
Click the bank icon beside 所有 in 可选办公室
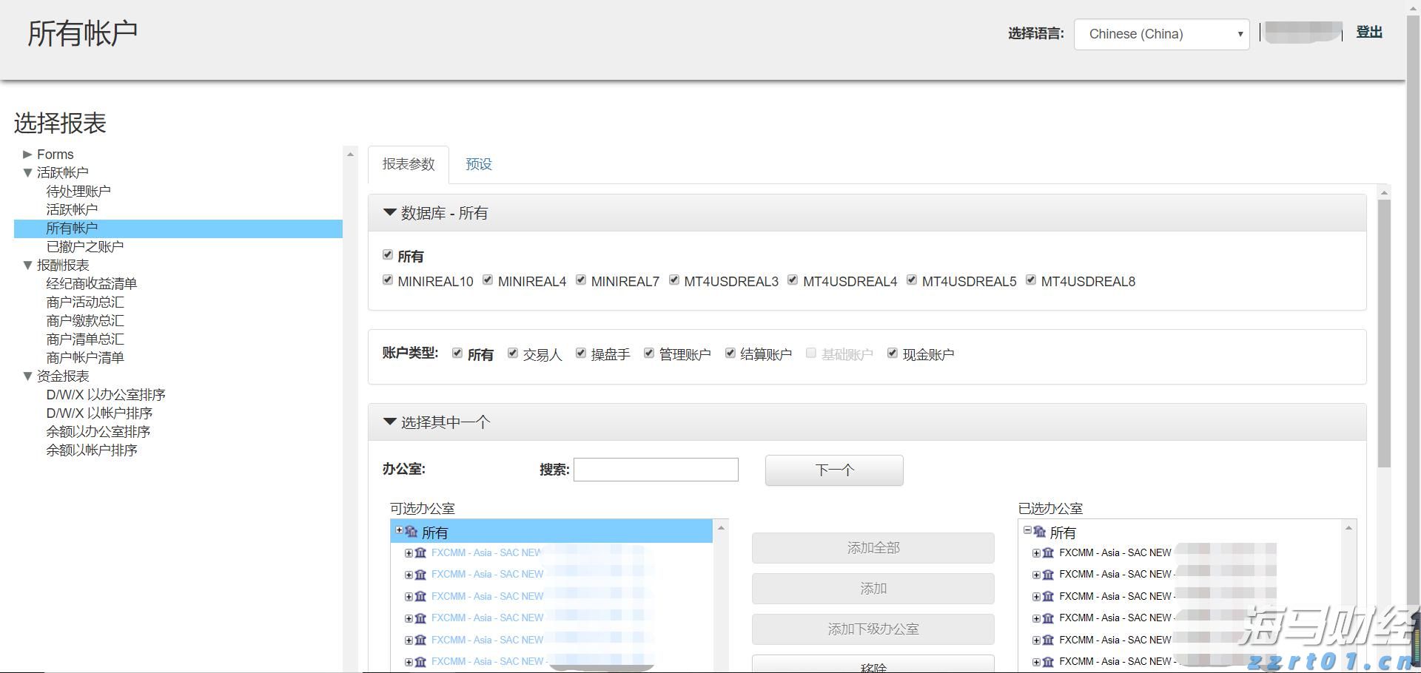(411, 532)
